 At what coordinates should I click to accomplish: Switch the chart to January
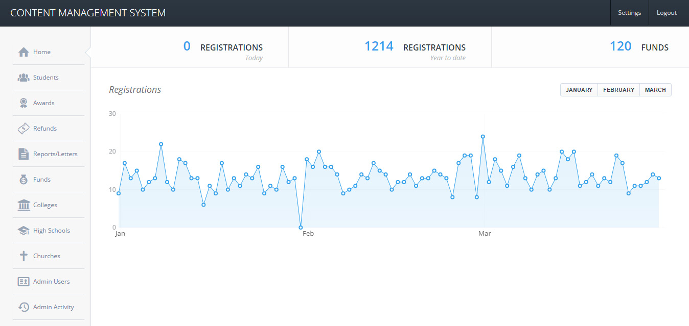[579, 90]
